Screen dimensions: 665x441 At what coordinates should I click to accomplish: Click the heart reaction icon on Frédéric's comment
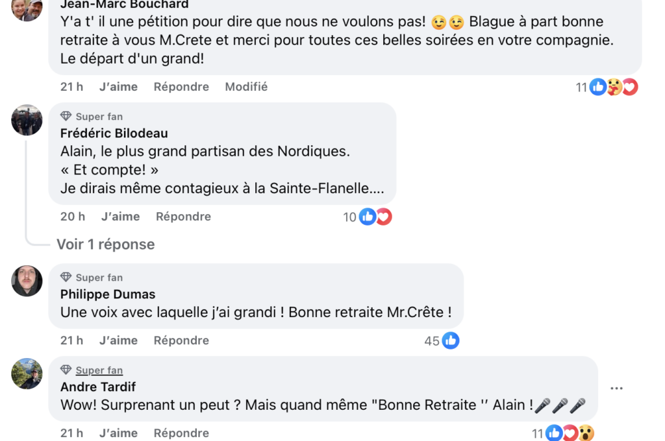(x=383, y=217)
